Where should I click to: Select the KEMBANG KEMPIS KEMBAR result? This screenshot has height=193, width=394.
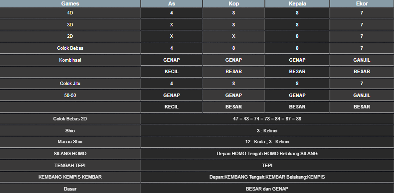[x=267, y=177]
